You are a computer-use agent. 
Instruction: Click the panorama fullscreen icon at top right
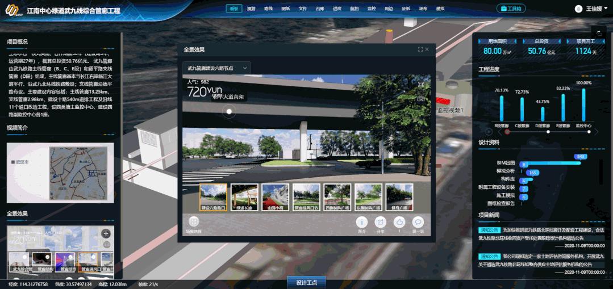click(x=420, y=84)
